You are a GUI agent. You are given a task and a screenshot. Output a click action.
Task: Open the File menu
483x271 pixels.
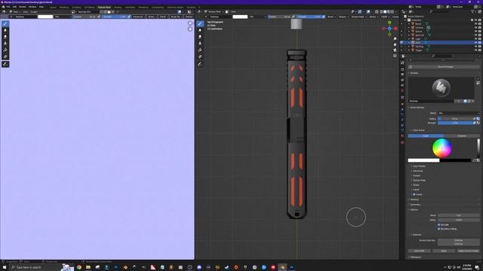click(x=8, y=7)
